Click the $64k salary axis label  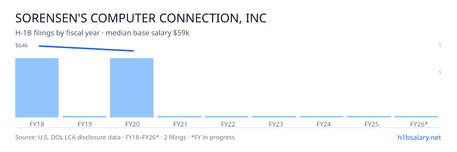pyautogui.click(x=22, y=46)
